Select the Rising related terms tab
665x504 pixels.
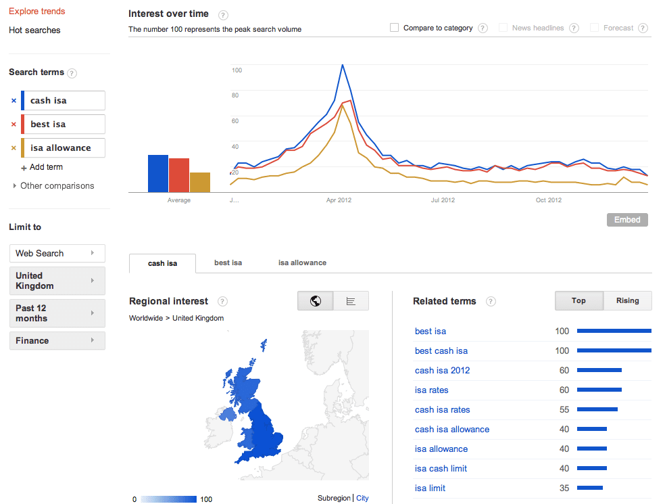628,300
